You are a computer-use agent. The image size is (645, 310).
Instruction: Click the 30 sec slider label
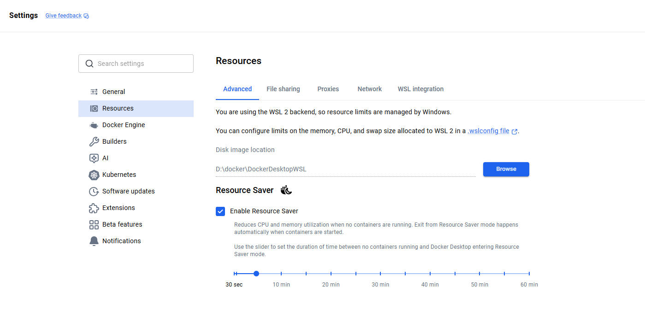click(x=234, y=285)
